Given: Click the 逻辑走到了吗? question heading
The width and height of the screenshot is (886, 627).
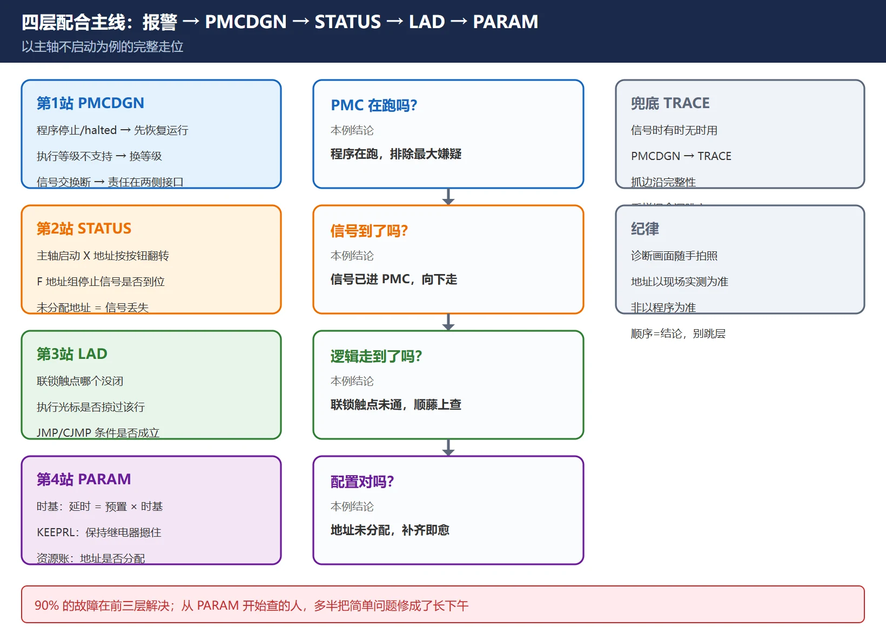Looking at the screenshot, I should [x=376, y=356].
